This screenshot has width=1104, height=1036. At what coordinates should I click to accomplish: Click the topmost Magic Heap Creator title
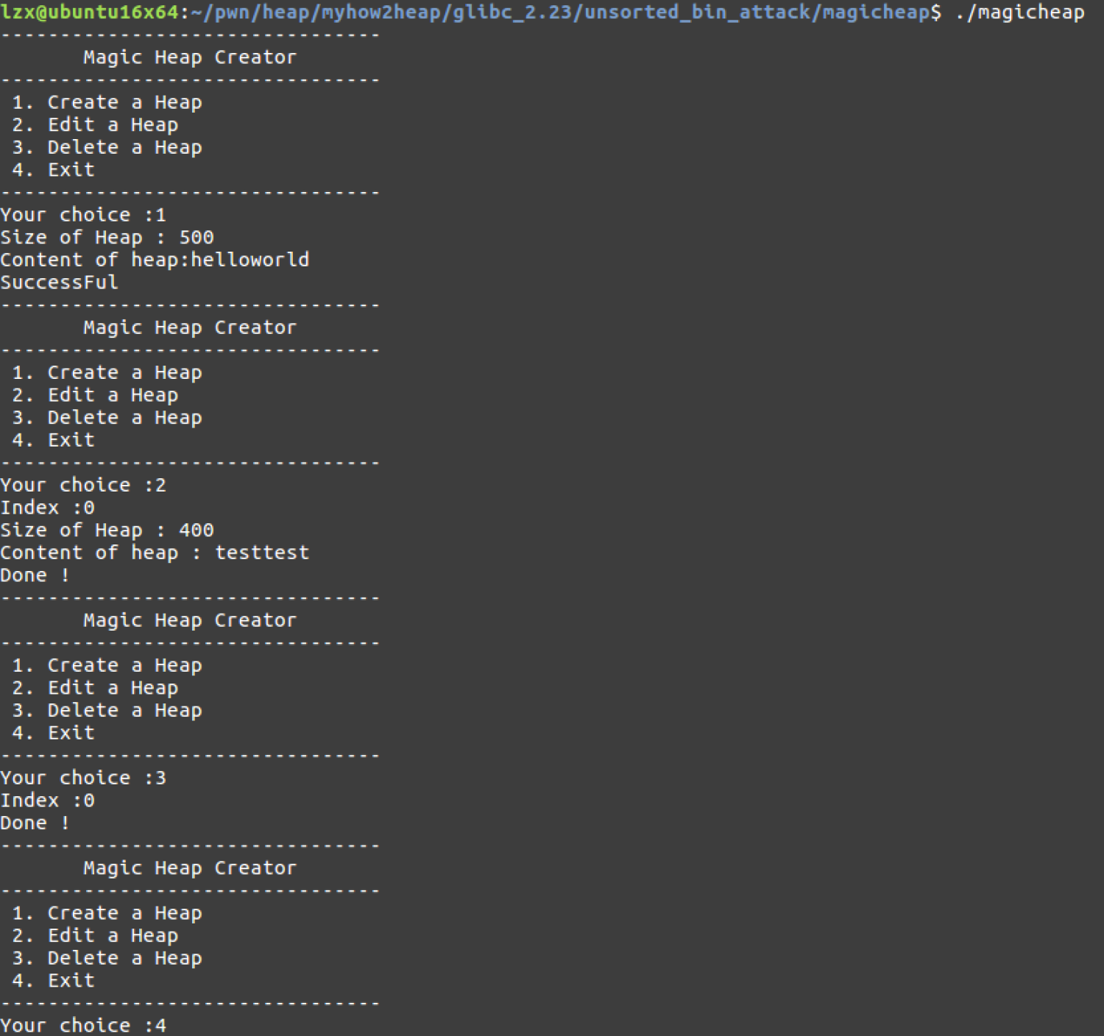point(189,57)
